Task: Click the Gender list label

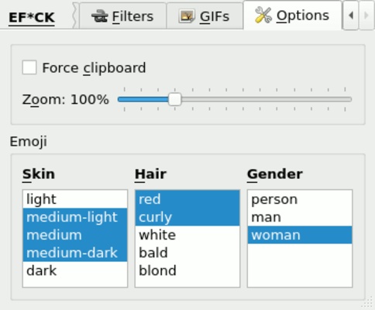Action: [x=275, y=174]
